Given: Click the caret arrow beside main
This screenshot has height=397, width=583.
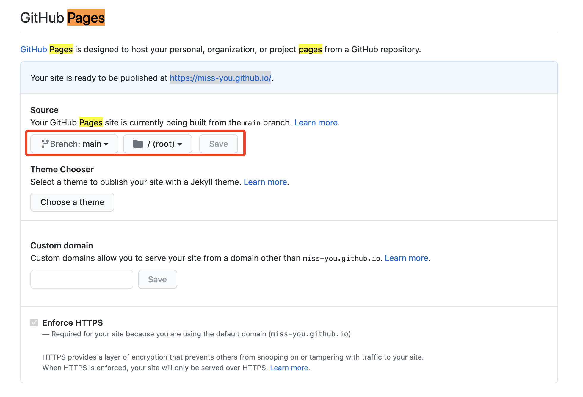Looking at the screenshot, I should click(x=106, y=144).
